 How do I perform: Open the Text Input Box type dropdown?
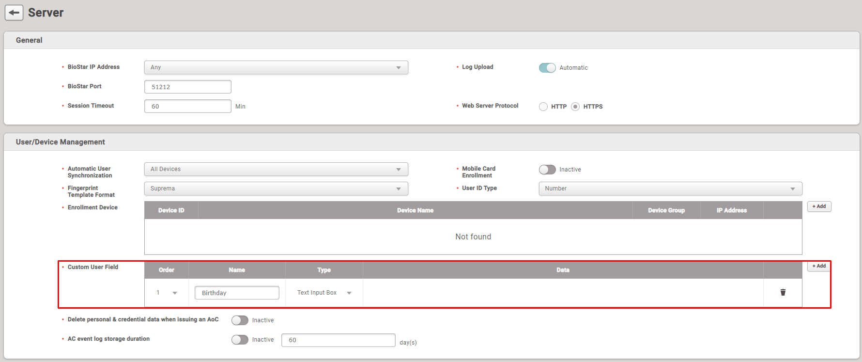[324, 293]
